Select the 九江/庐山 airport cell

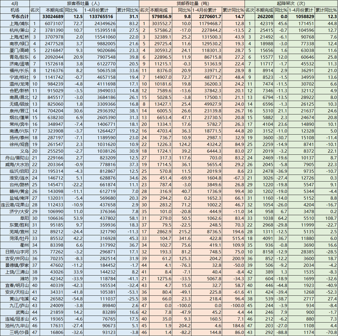click(x=15, y=305)
